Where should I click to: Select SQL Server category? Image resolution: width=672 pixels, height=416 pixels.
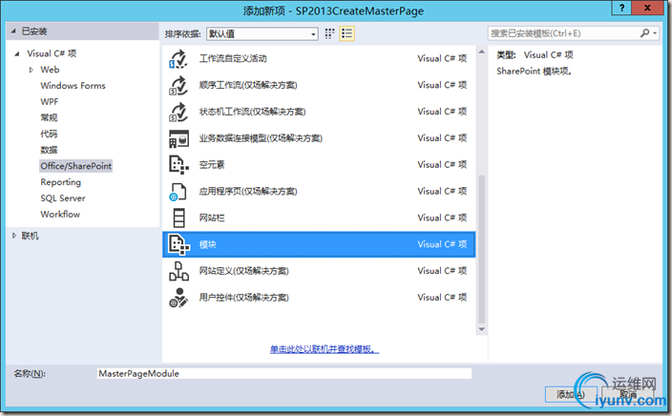tap(63, 198)
